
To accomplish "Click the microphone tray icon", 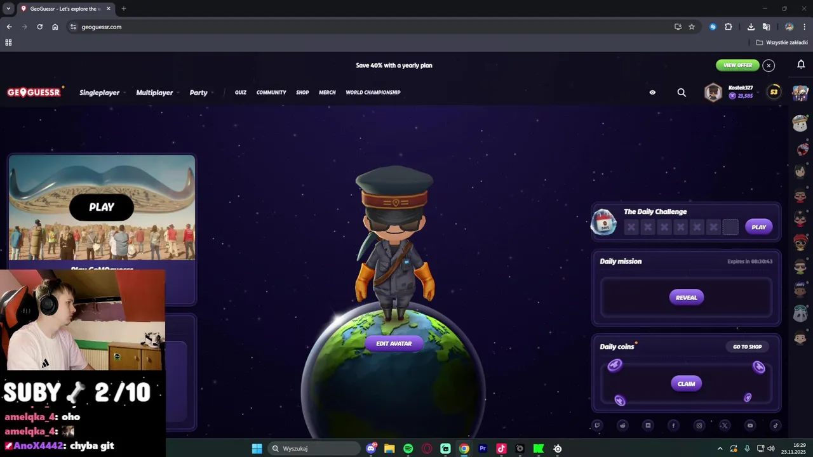I will click(747, 449).
